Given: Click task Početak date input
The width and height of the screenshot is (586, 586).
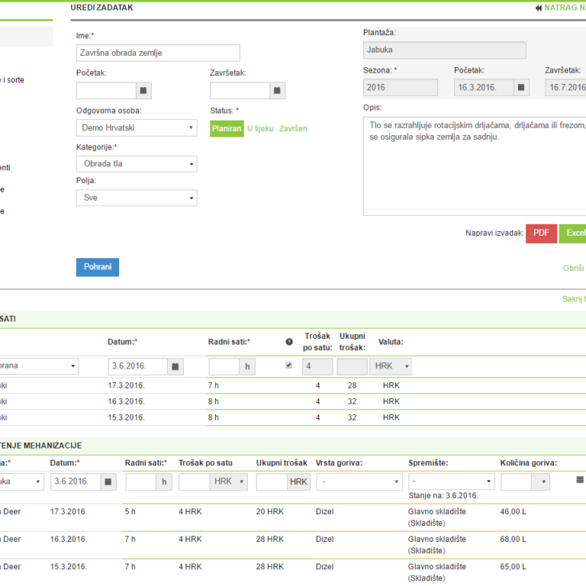Looking at the screenshot, I should [107, 91].
